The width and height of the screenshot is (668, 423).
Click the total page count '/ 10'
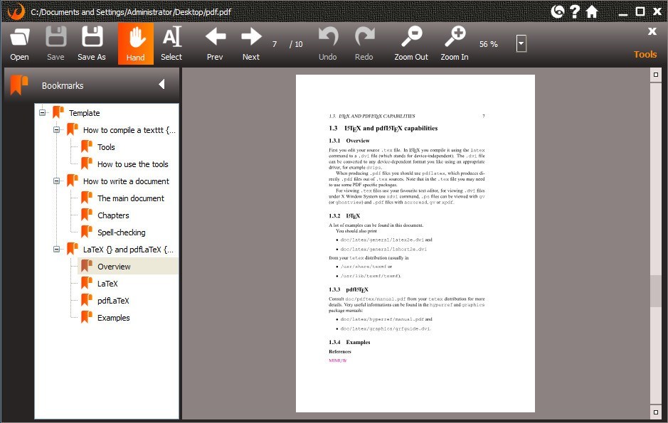click(x=296, y=44)
